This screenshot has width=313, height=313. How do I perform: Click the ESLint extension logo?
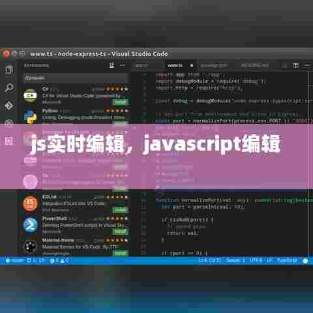[30, 203]
